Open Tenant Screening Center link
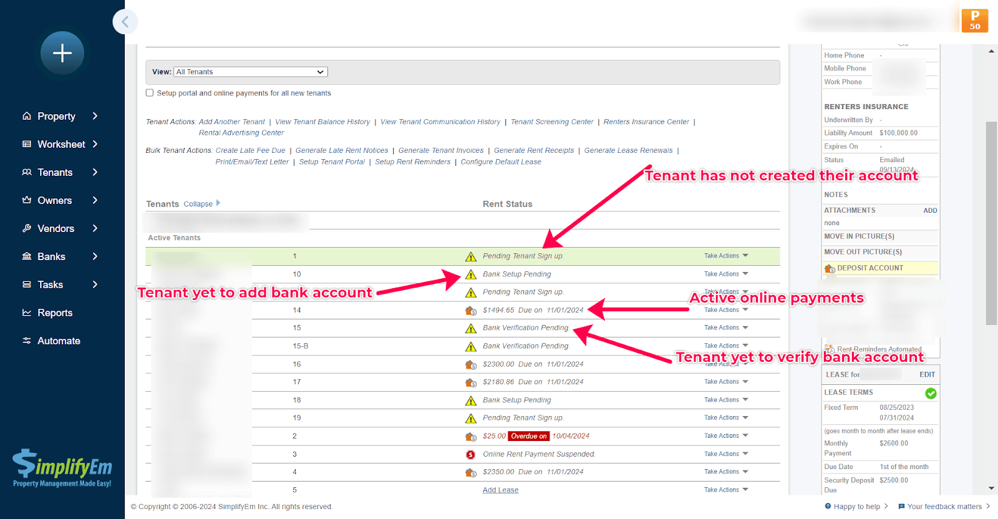Image resolution: width=998 pixels, height=519 pixels. pyautogui.click(x=551, y=122)
